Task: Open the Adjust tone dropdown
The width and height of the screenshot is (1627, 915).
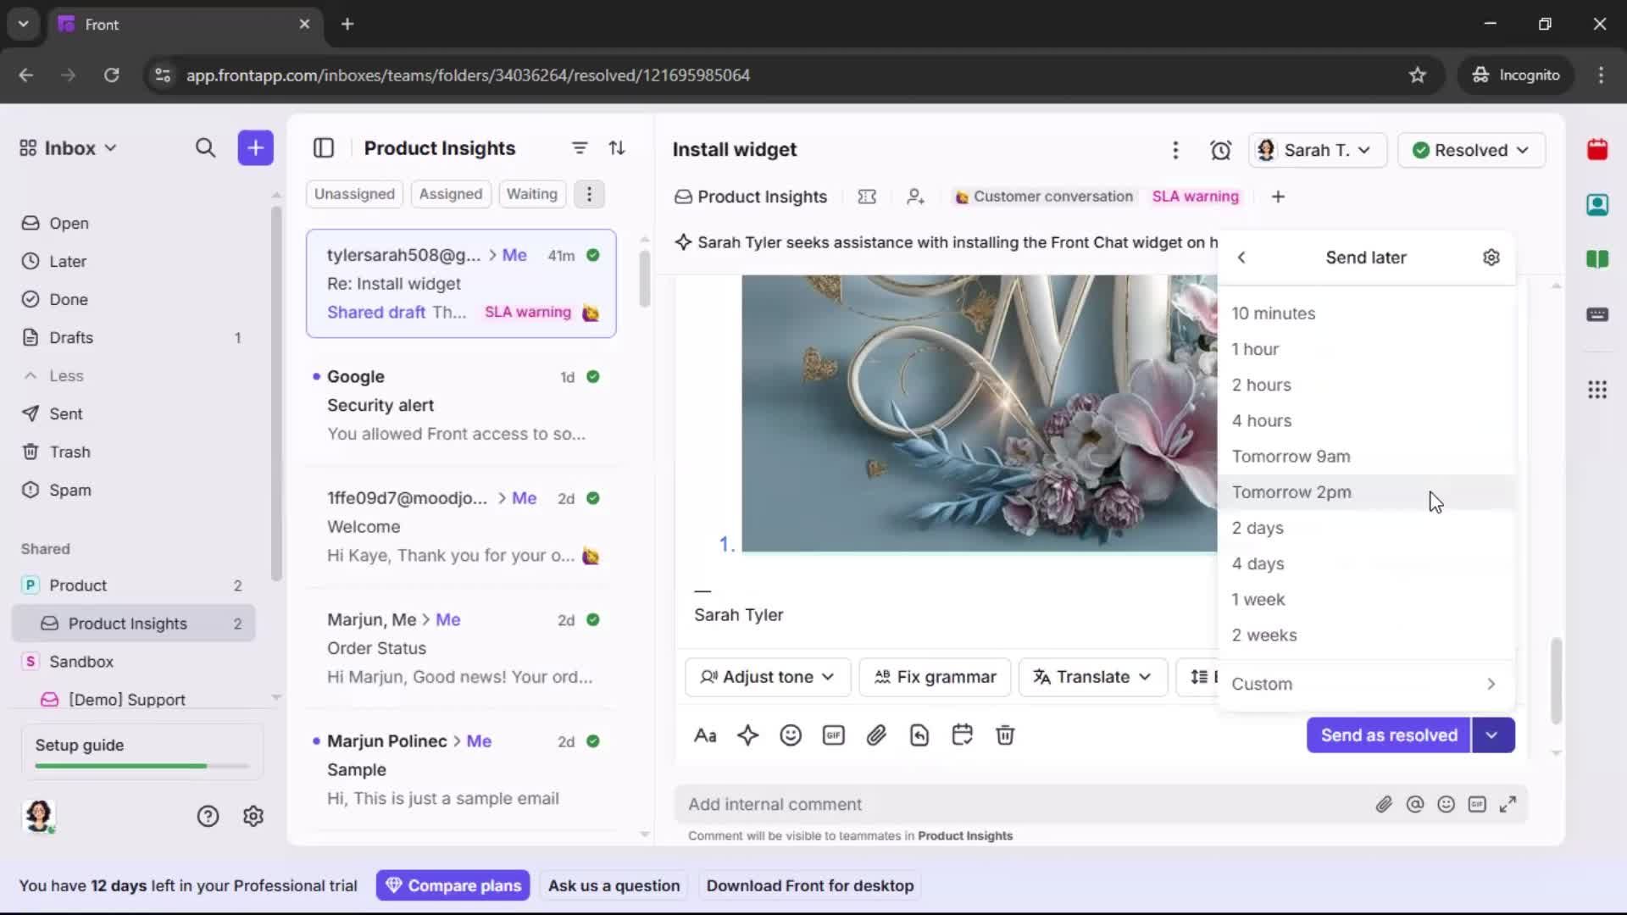Action: [765, 677]
